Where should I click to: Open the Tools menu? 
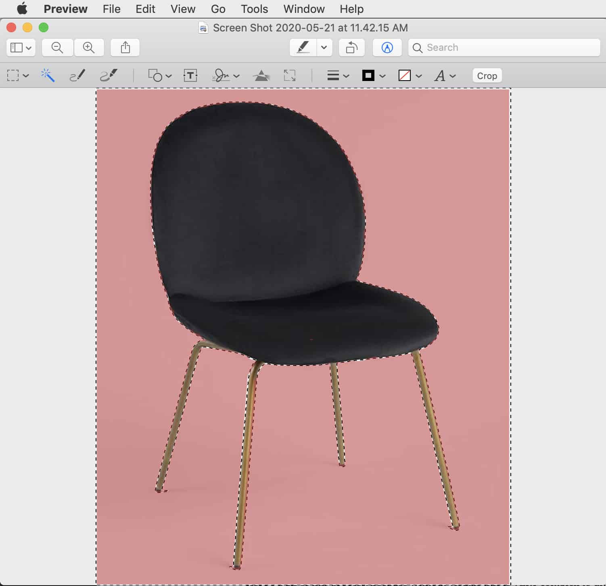click(x=254, y=9)
